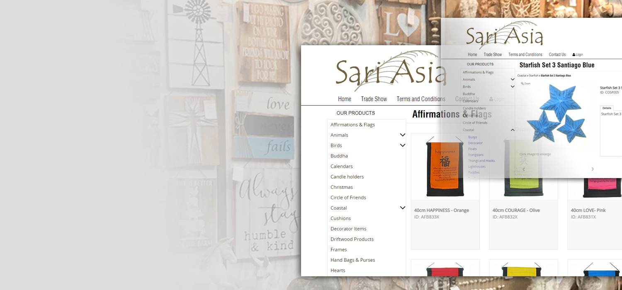Open Terms and Conditions on Starfish page
The height and width of the screenshot is (290, 622).
tap(525, 55)
